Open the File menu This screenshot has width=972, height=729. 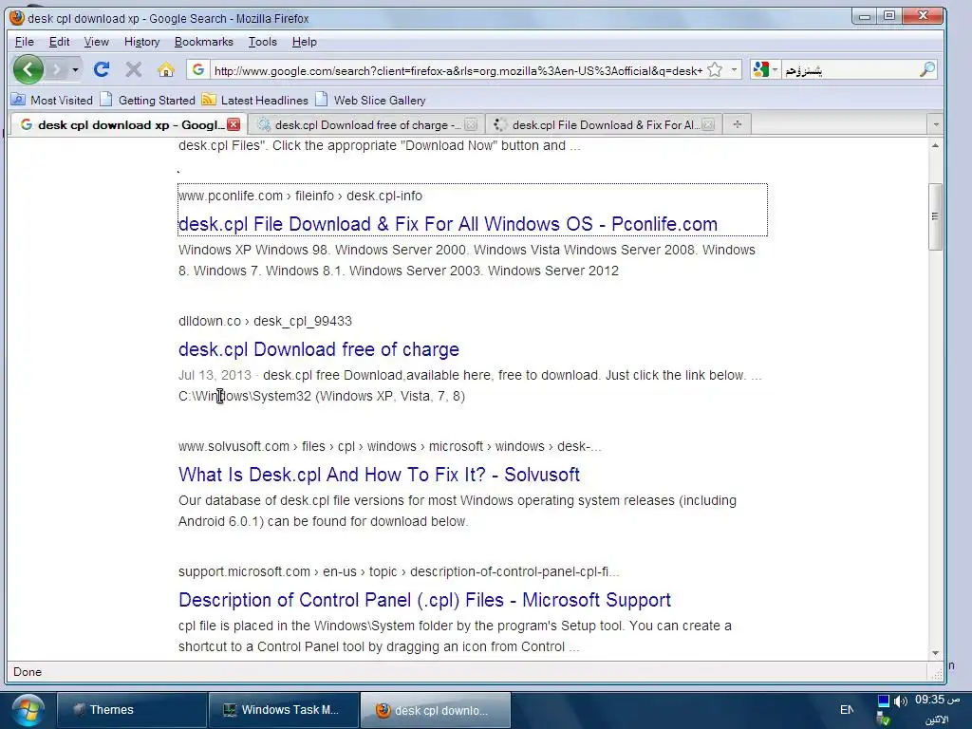[x=24, y=42]
